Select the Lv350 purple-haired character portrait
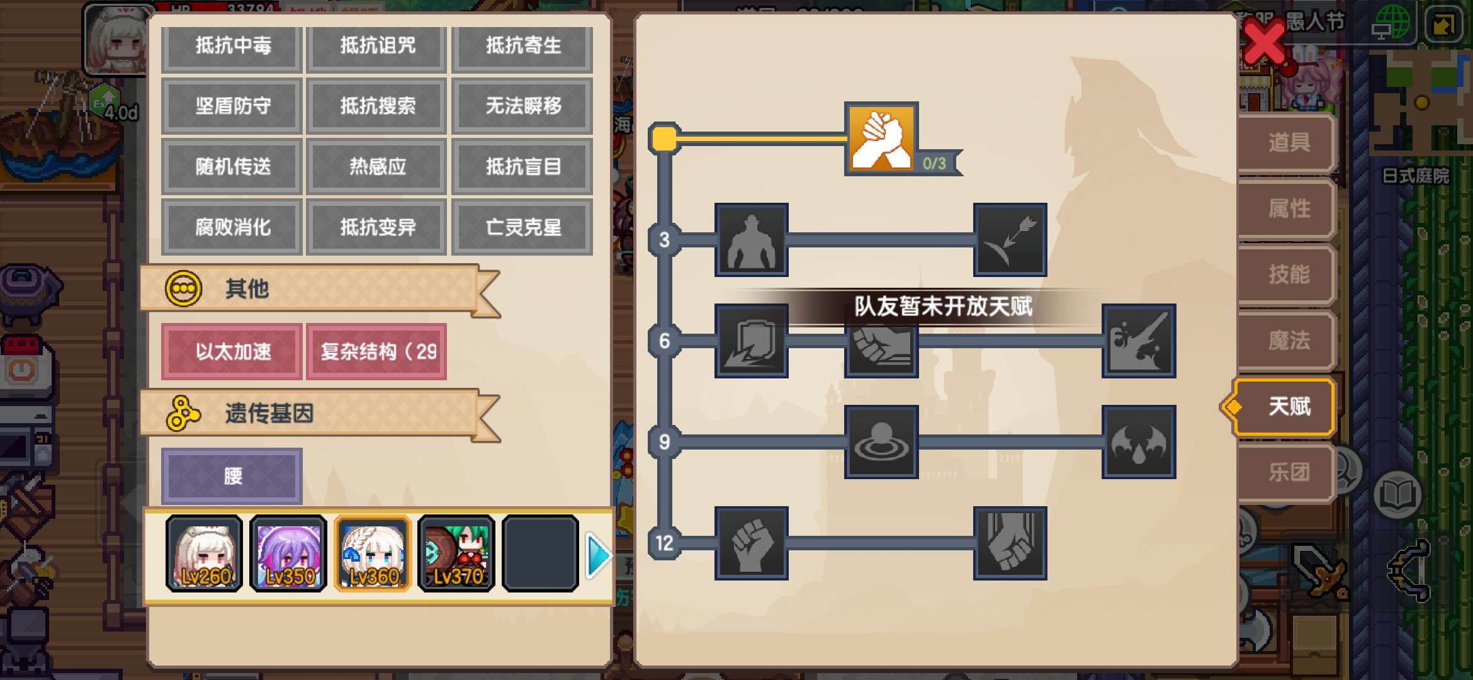The width and height of the screenshot is (1473, 680). (x=288, y=553)
